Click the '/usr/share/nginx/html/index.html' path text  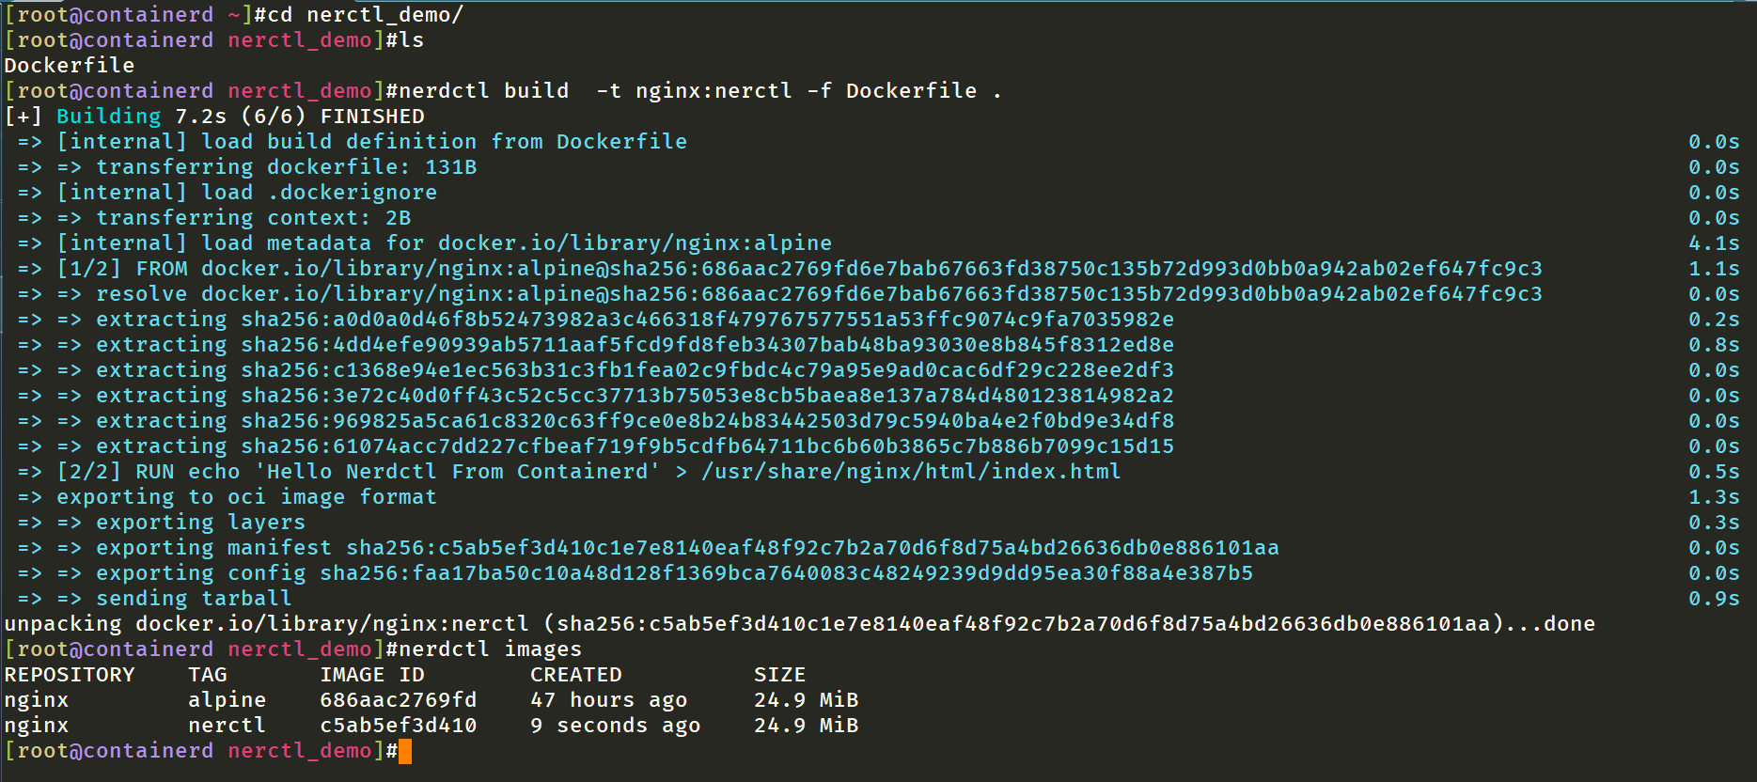click(x=911, y=472)
